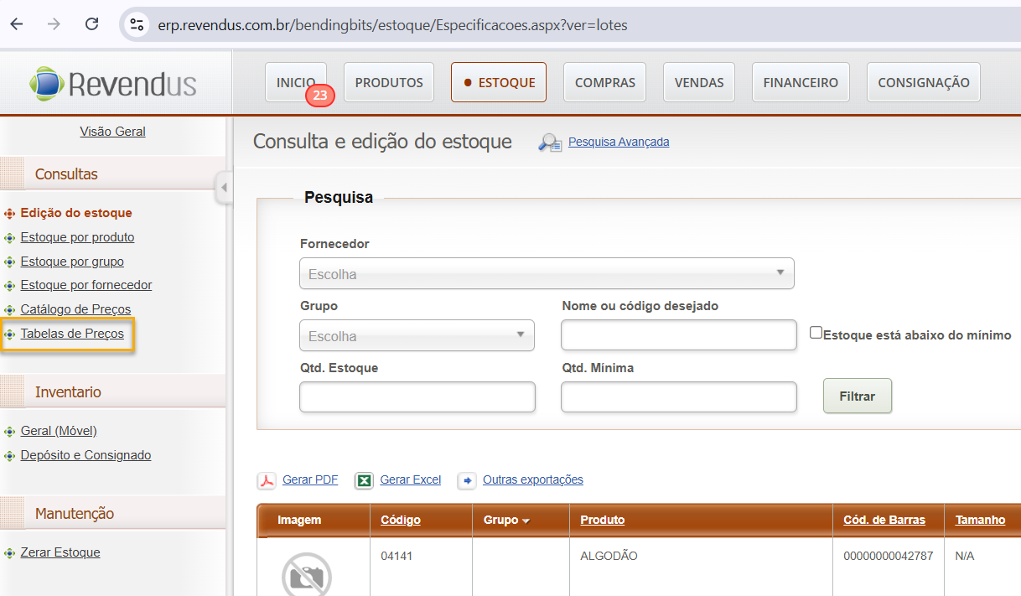This screenshot has height=596, width=1021.
Task: Open the Fornecedor dropdown
Action: pos(547,273)
